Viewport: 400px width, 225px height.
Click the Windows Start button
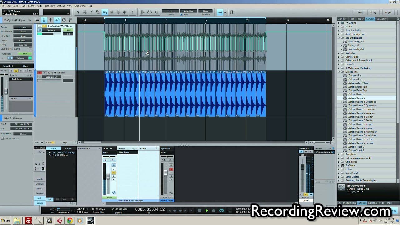click(x=5, y=221)
